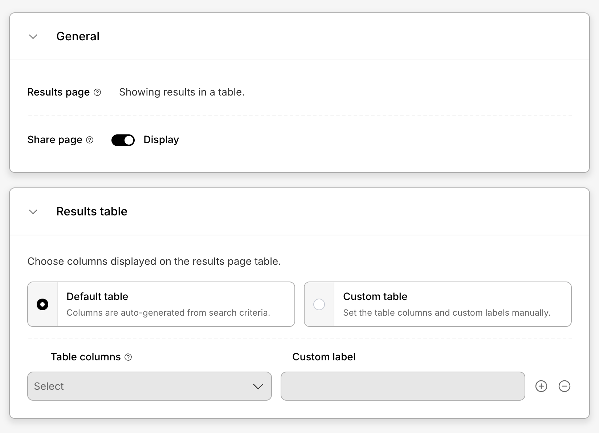Click the Default table option title

[x=97, y=296]
